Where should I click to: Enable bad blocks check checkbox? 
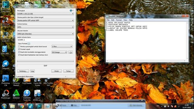(19, 47)
